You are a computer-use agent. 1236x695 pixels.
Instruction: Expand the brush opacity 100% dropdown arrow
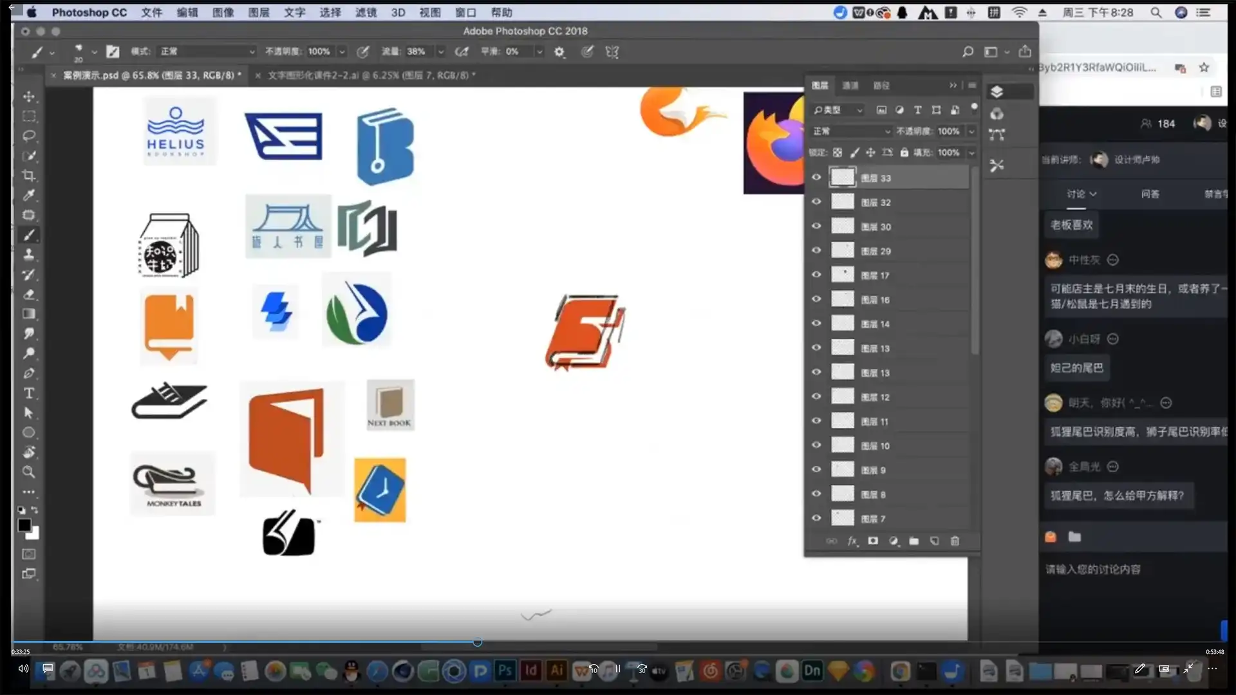point(342,51)
